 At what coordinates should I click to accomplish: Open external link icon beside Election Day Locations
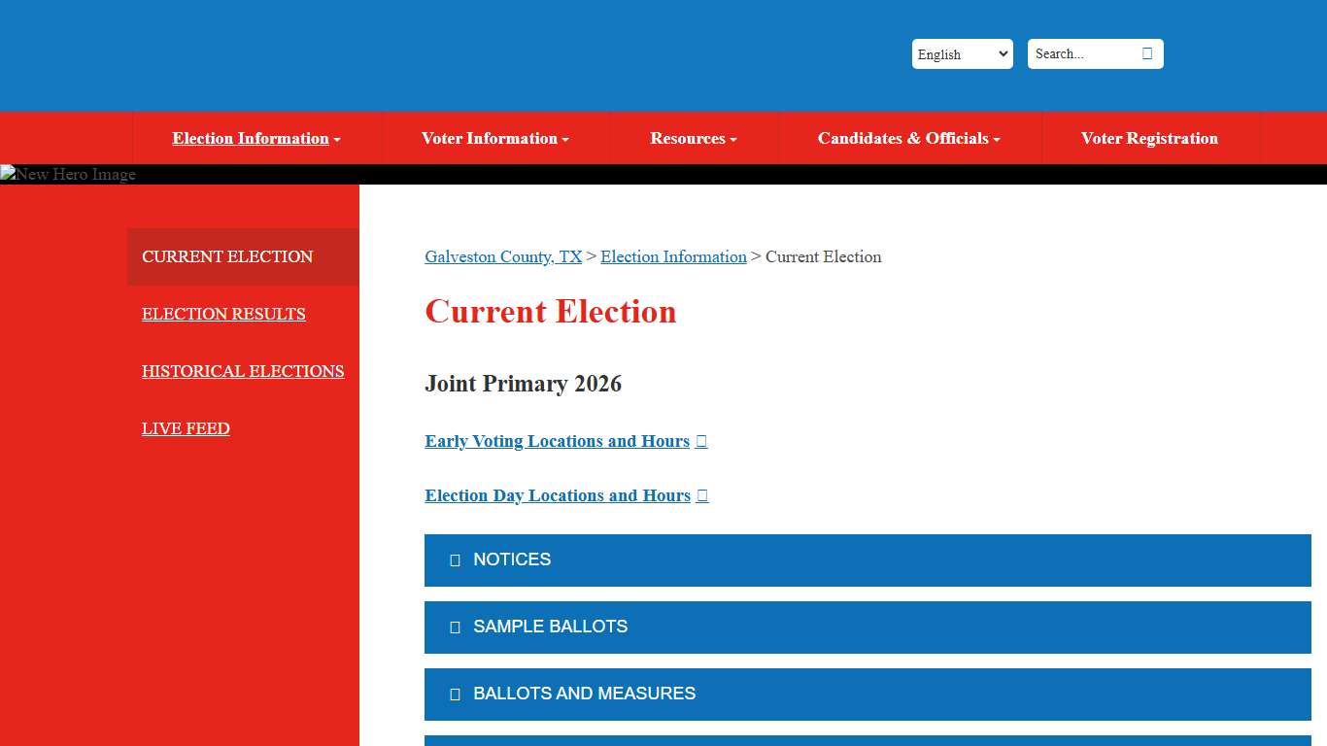701,495
